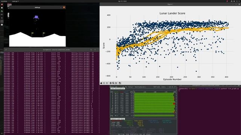This screenshot has width=241, height=135.
Task: Click the orange close button of main.py window
Action: tap(64, 7)
